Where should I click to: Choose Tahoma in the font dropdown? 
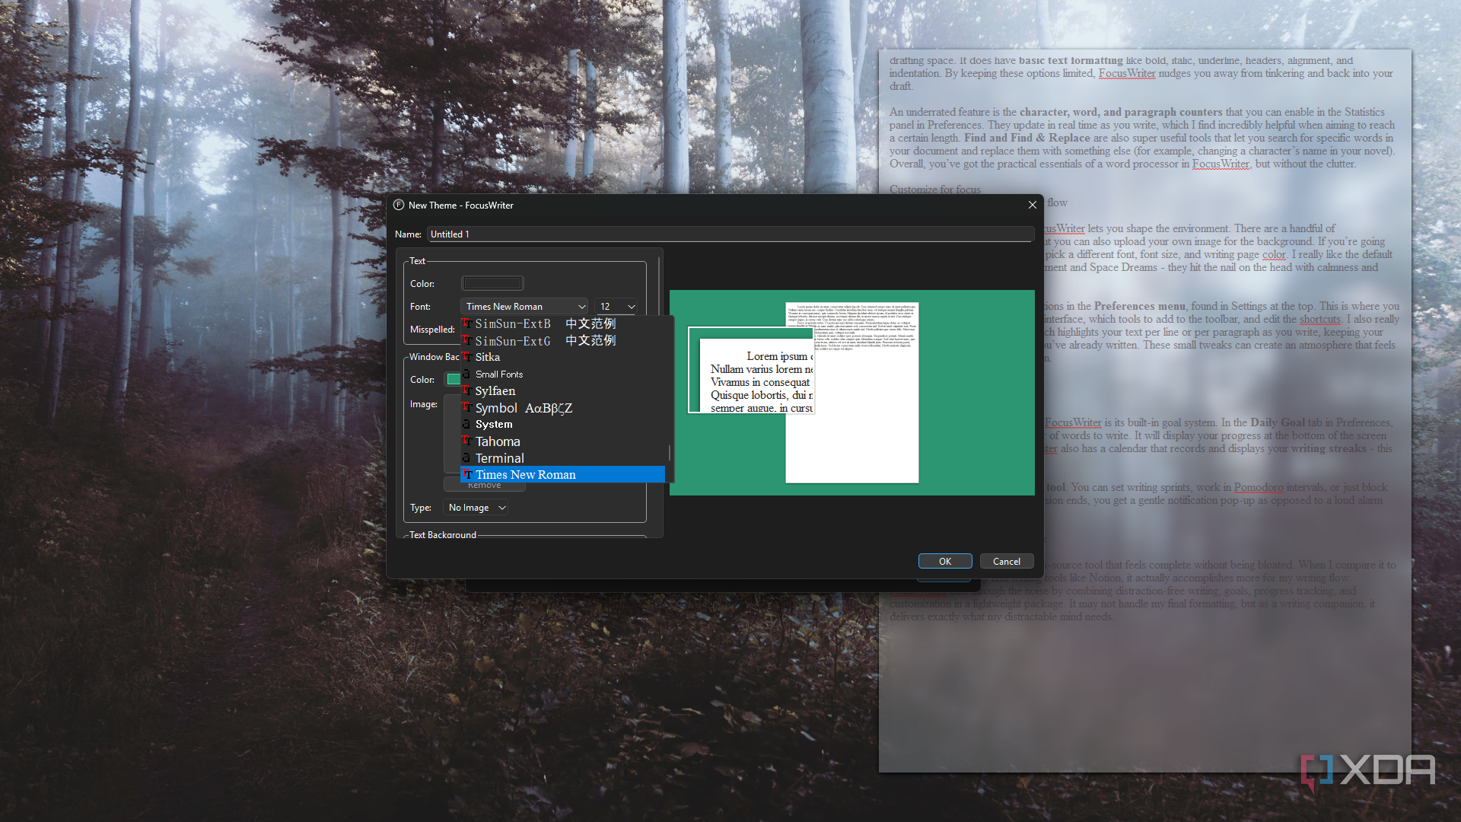[x=498, y=441]
